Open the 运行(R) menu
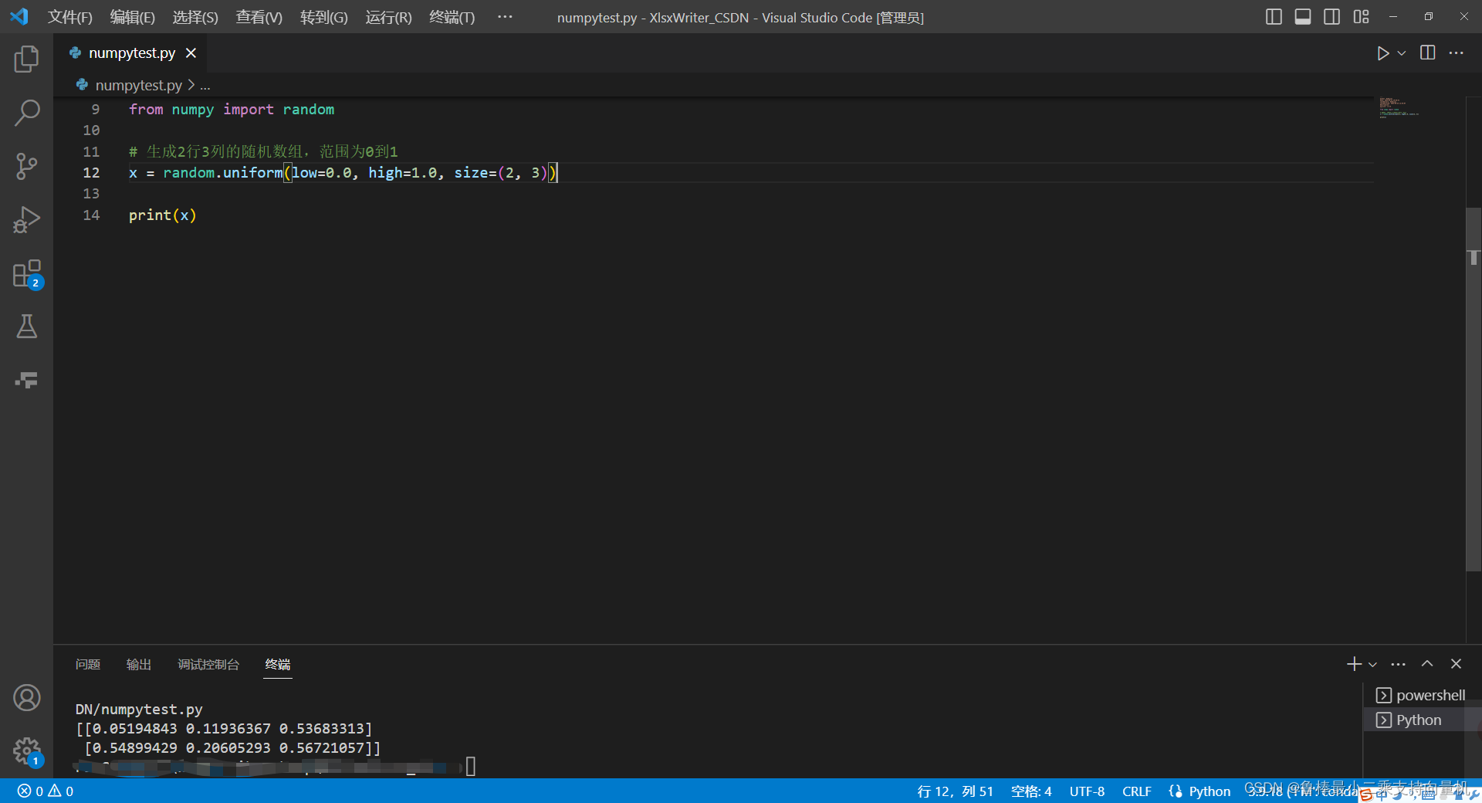 click(x=388, y=17)
